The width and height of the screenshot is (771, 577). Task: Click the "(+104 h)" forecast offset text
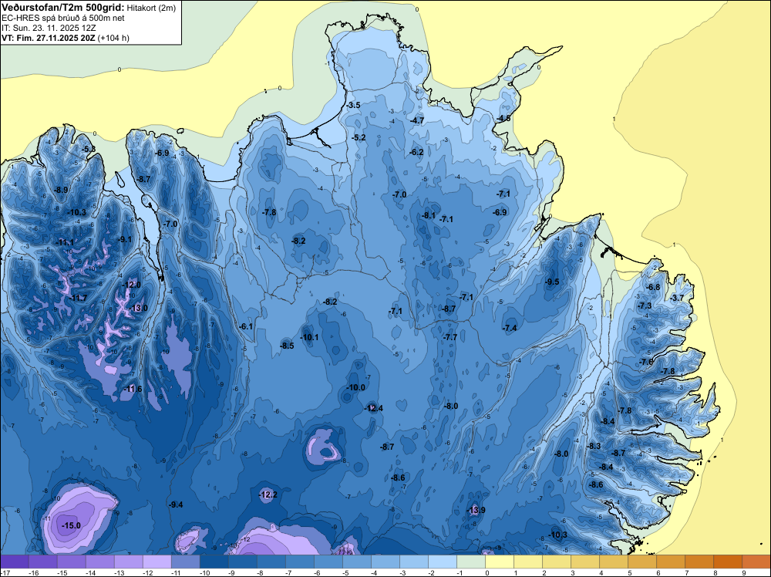click(x=113, y=38)
